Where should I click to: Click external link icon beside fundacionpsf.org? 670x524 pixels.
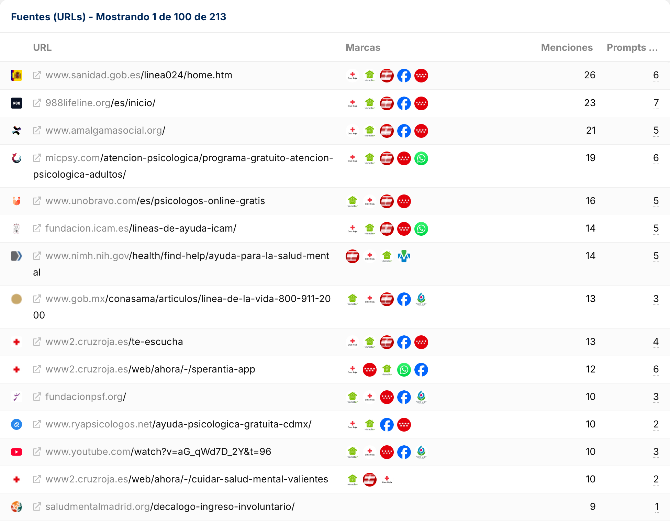[37, 397]
